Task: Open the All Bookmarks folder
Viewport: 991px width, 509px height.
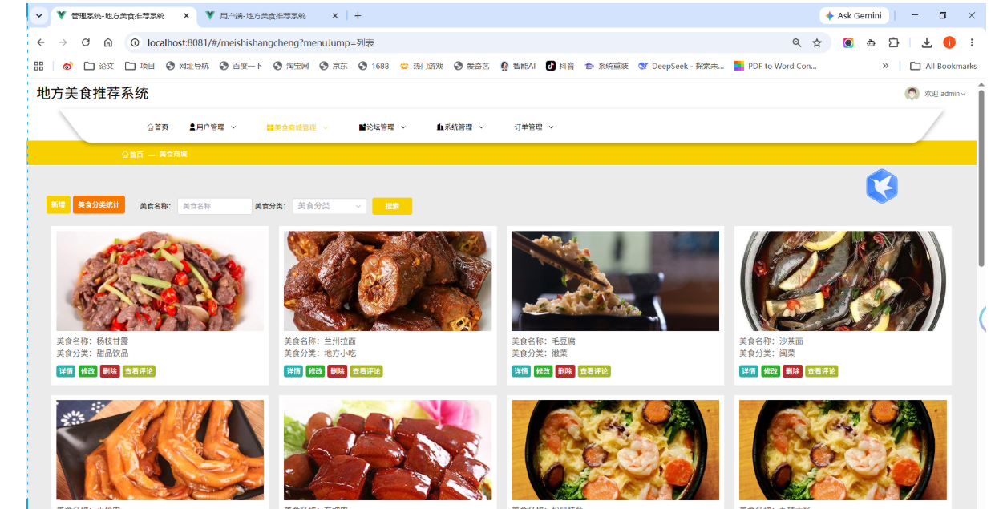Action: point(944,66)
